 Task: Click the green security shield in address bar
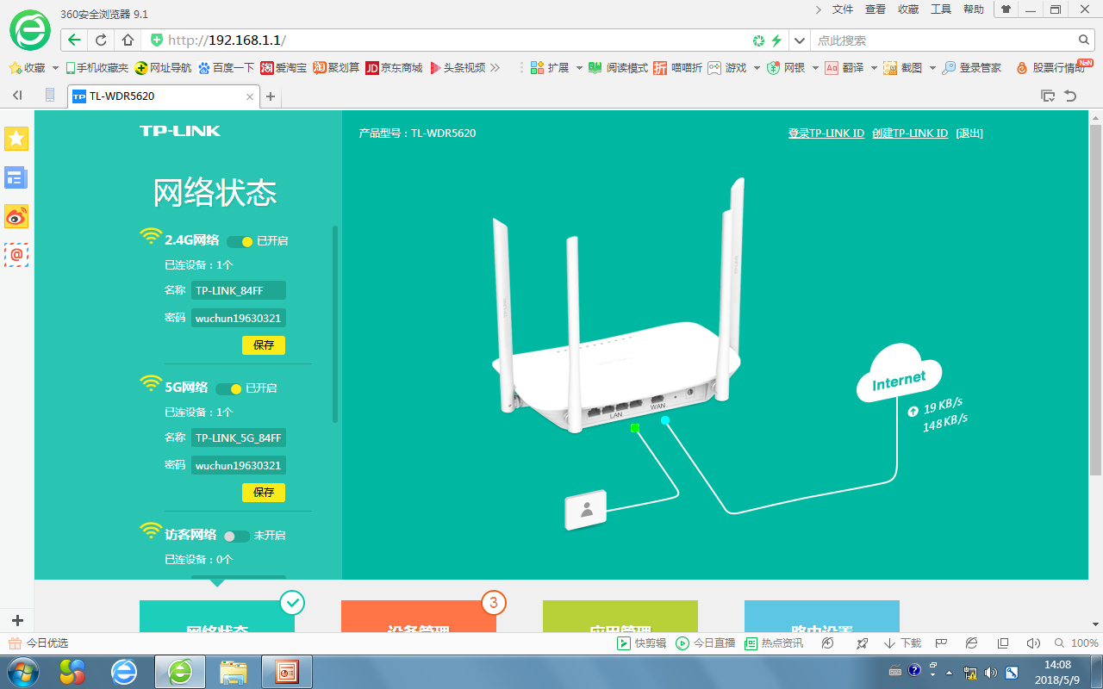pos(156,40)
